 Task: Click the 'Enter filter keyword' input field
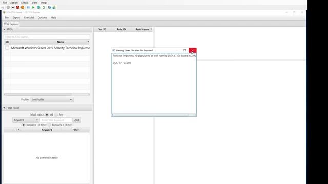coord(56,120)
